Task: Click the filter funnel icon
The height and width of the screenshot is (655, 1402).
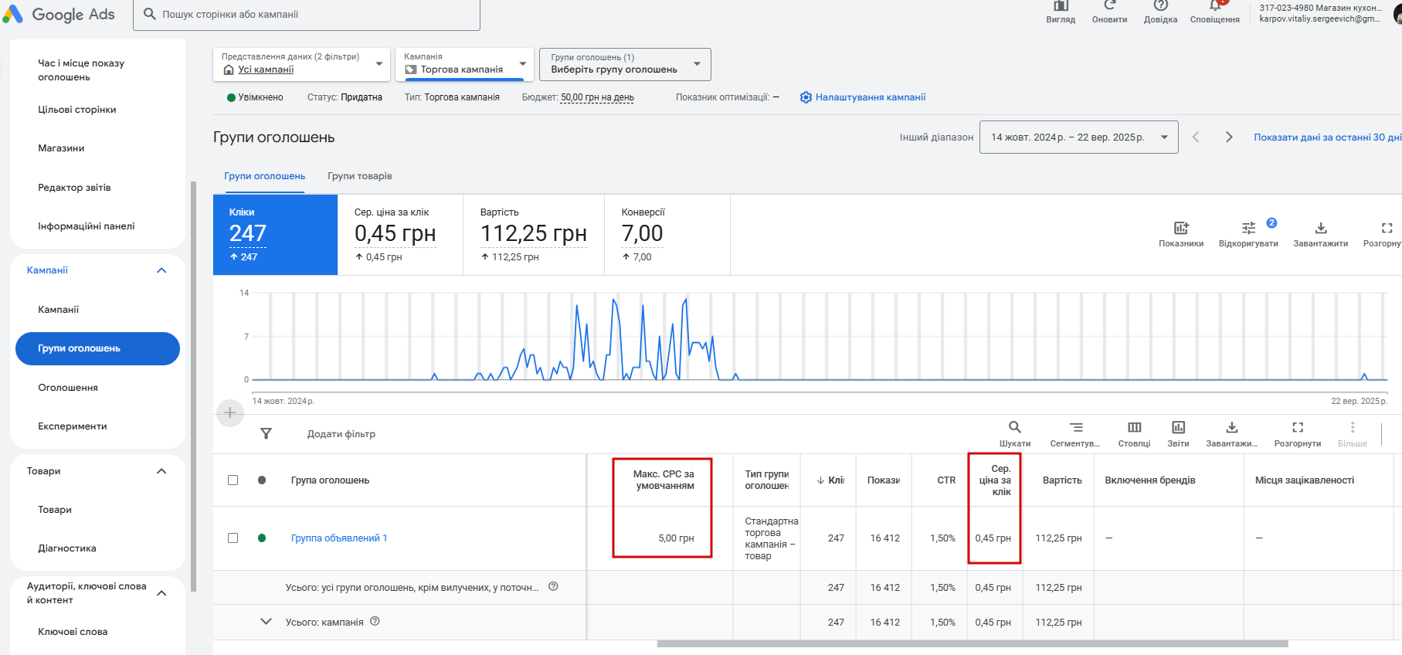Action: point(266,434)
